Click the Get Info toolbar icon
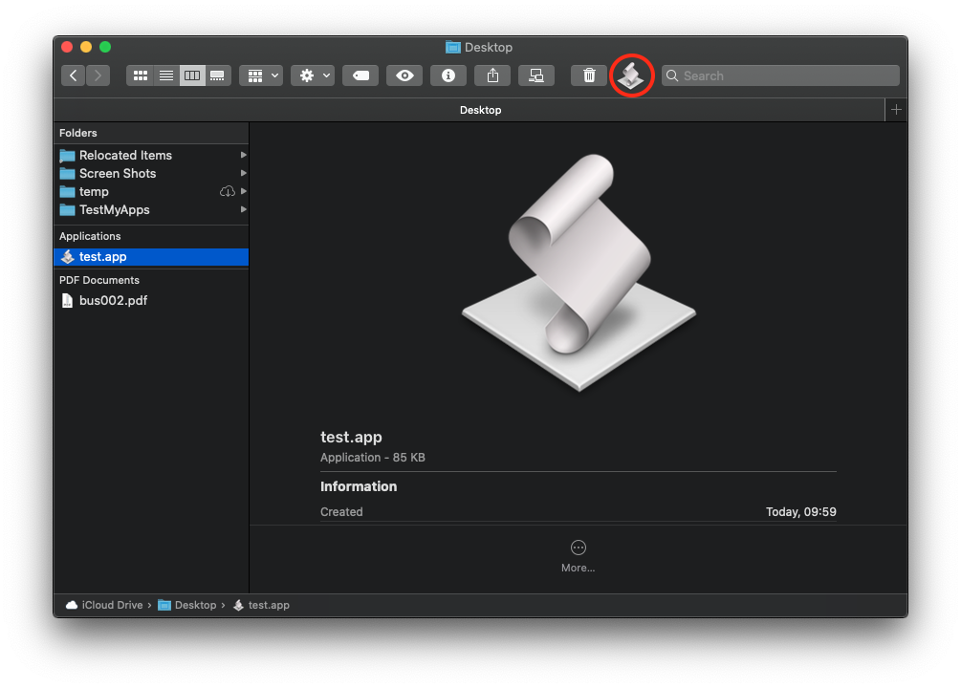Image resolution: width=961 pixels, height=688 pixels. 448,75
